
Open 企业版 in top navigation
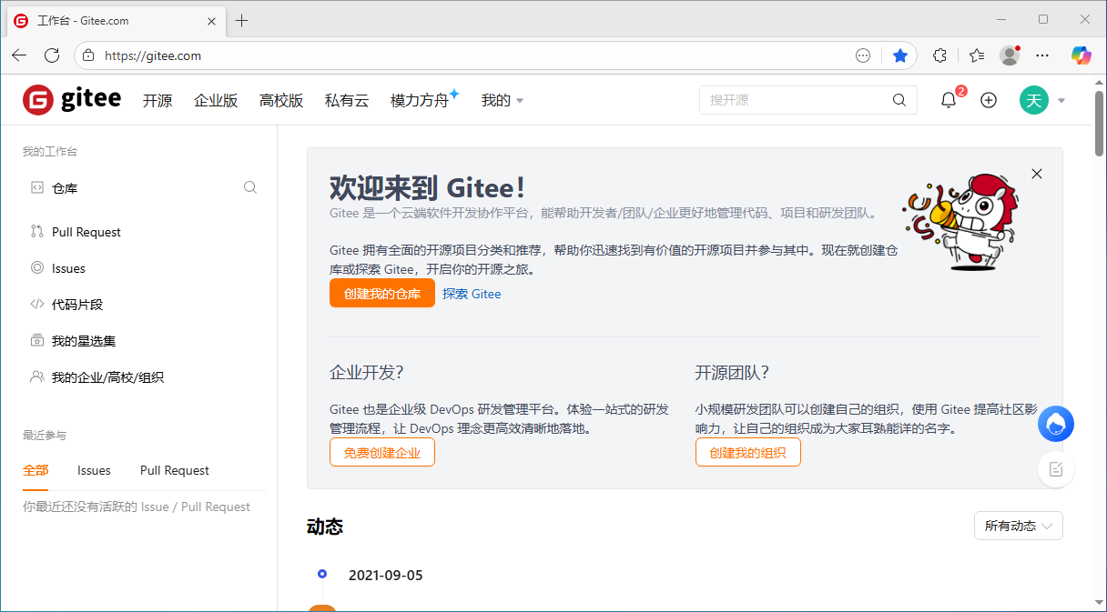(x=216, y=100)
